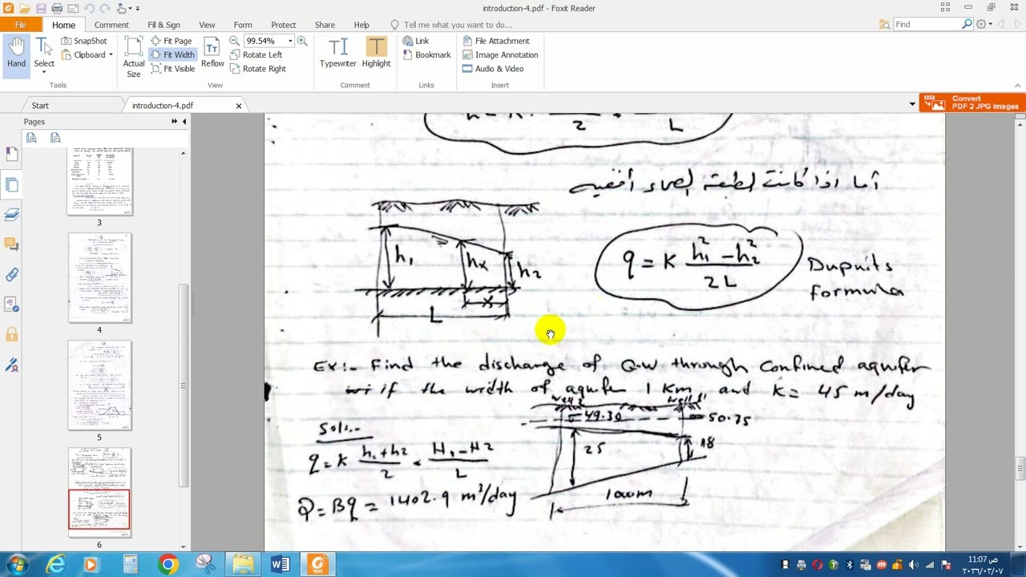Enlarge page thumbnails icon
Image resolution: width=1026 pixels, height=577 pixels.
31,138
